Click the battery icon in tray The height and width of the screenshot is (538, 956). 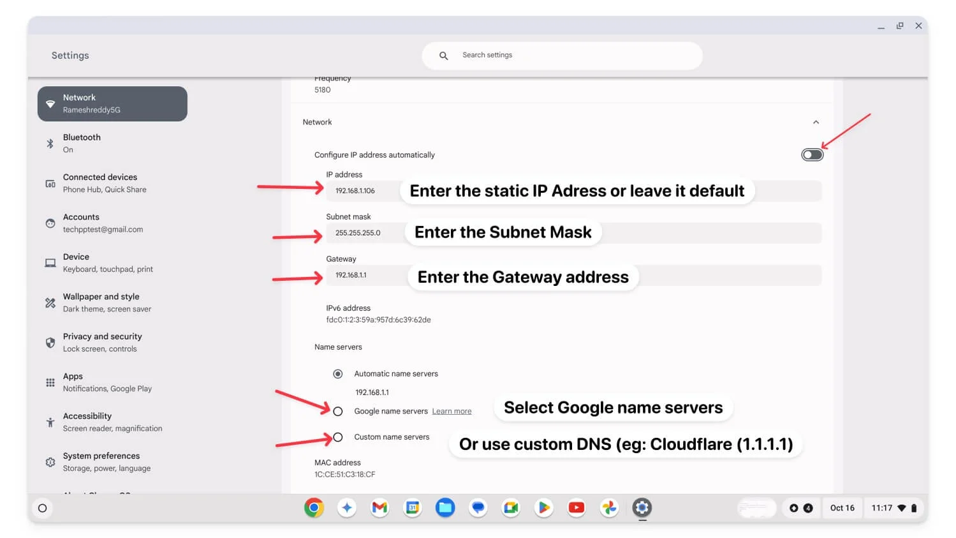tap(914, 508)
